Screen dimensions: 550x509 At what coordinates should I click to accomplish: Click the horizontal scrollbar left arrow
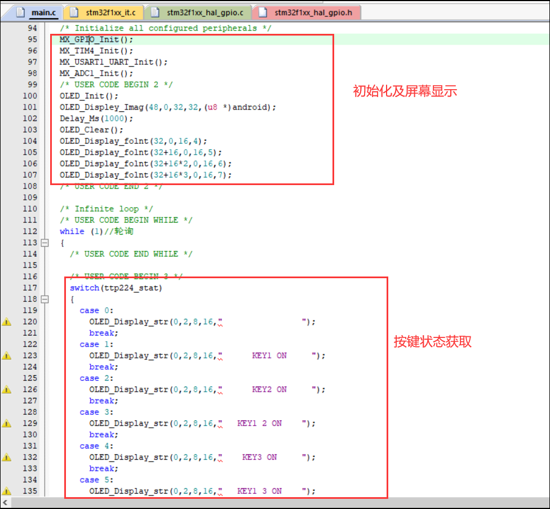(x=5, y=502)
